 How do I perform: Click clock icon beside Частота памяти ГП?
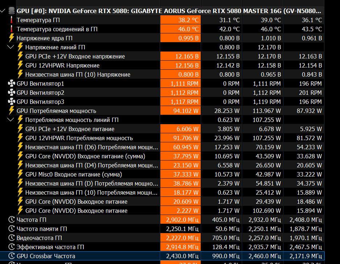tap(12, 229)
